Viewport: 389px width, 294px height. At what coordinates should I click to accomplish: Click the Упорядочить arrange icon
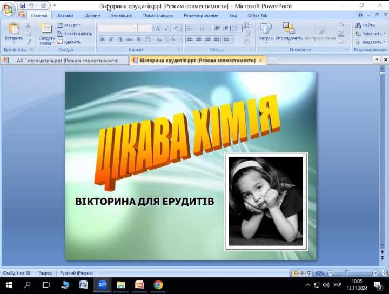point(289,29)
